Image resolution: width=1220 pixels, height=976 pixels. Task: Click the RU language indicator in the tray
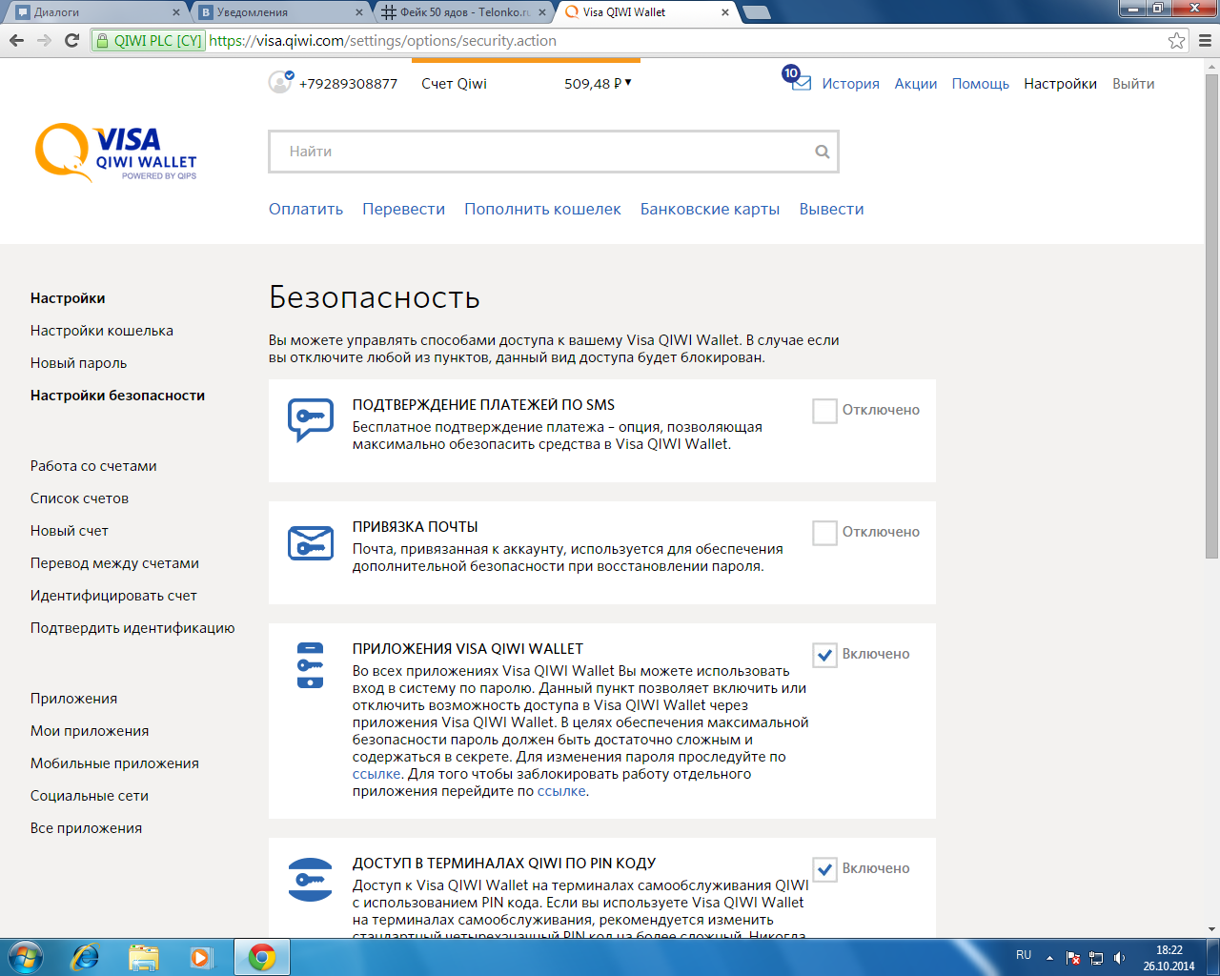click(1024, 954)
